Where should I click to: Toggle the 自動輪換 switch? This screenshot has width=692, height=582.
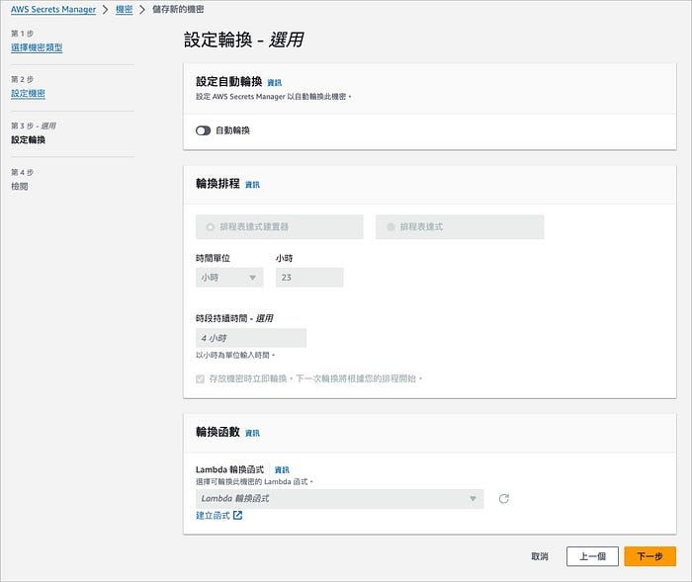(203, 130)
